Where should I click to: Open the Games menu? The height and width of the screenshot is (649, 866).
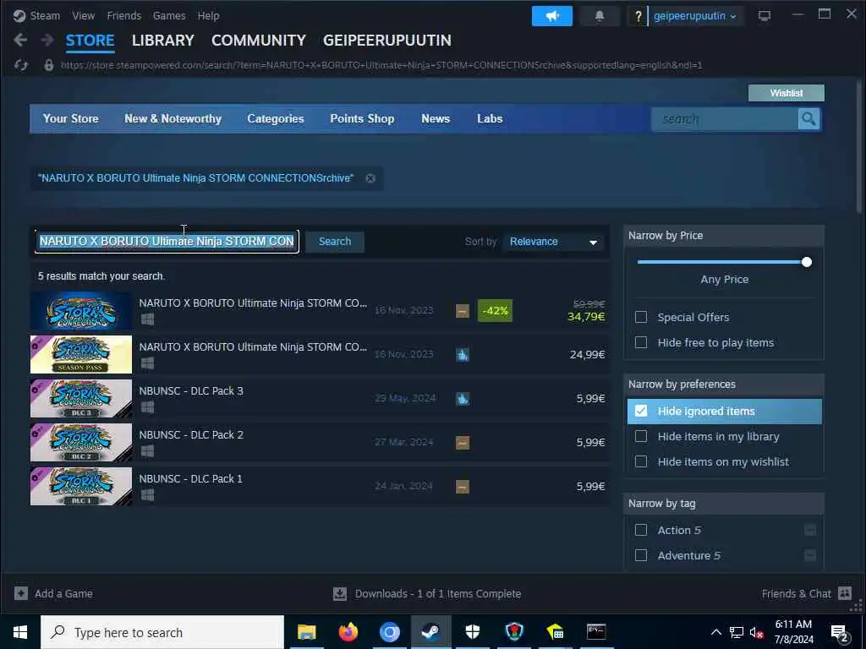[x=169, y=16]
